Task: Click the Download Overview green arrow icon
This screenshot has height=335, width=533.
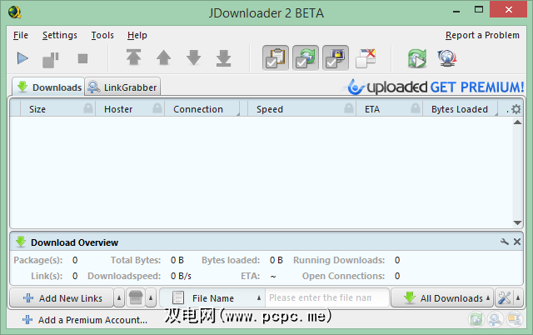Action: (21, 242)
